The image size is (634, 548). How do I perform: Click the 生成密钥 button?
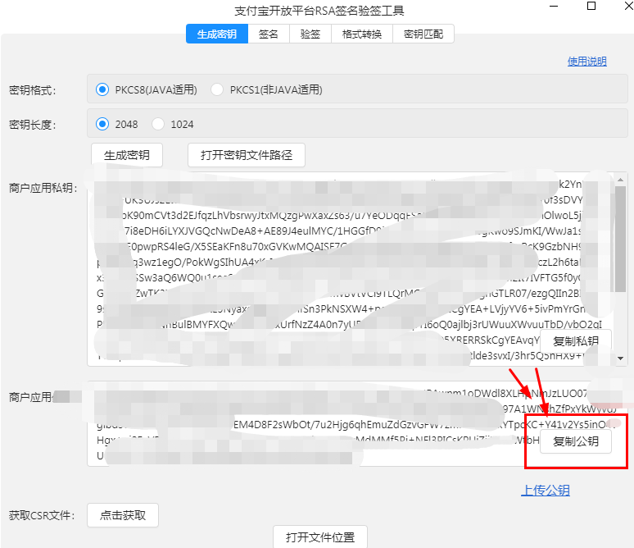click(127, 155)
